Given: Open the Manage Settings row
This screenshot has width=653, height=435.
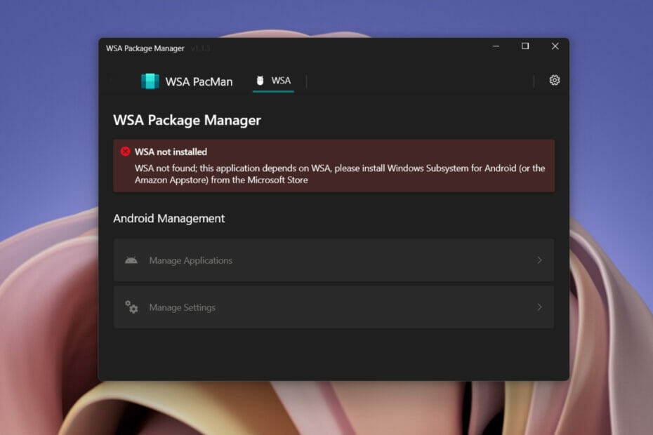Looking at the screenshot, I should [x=334, y=307].
